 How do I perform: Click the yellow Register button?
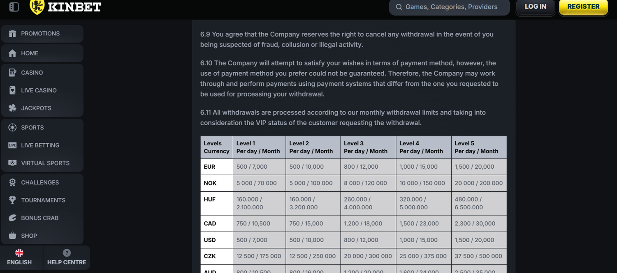click(x=583, y=7)
